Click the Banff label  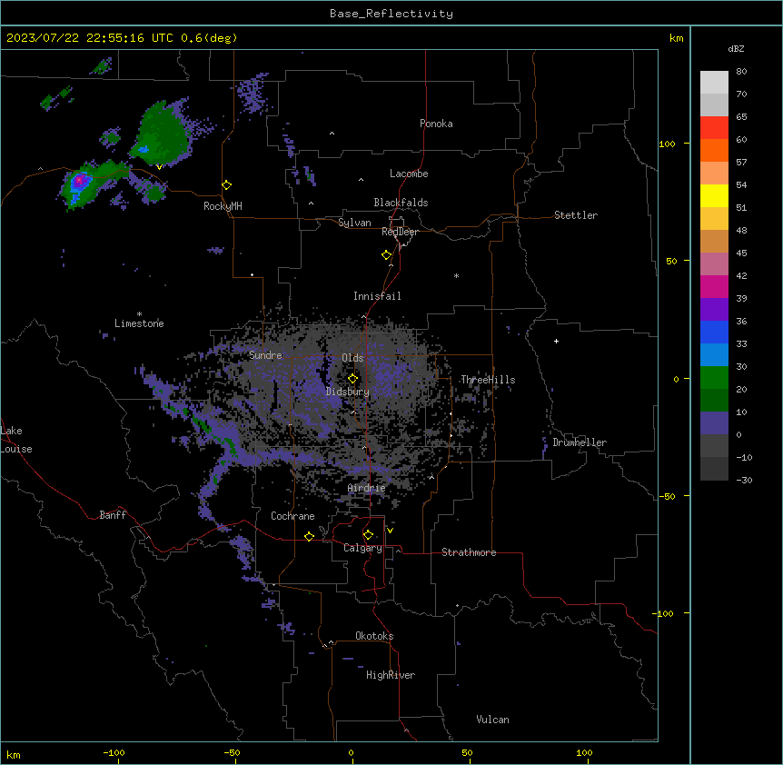point(113,515)
